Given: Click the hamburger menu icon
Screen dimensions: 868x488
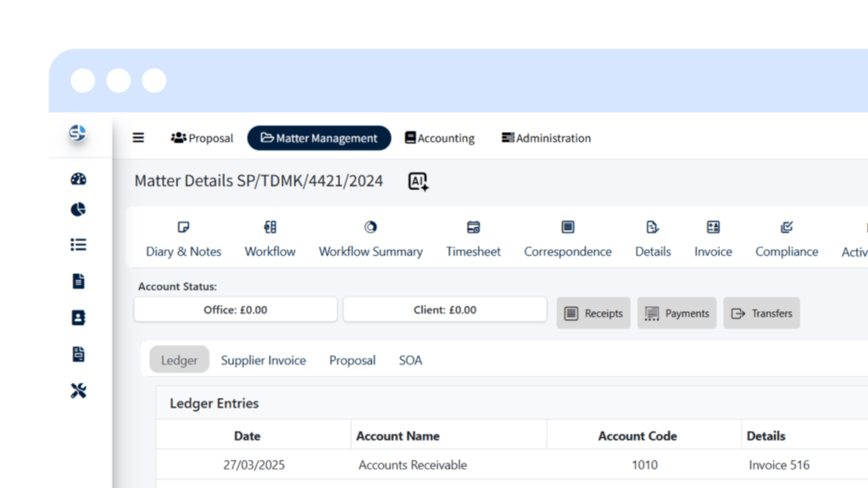Looking at the screenshot, I should pyautogui.click(x=138, y=138).
